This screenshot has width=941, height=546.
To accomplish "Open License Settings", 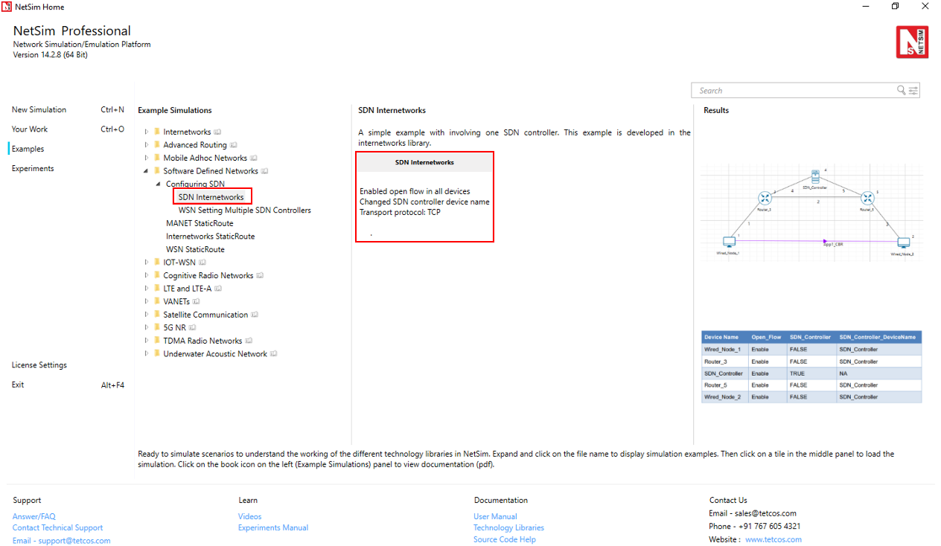I will 39,365.
